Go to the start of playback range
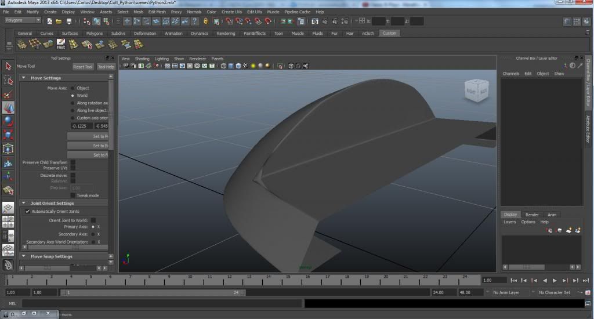The image size is (594, 319). 513,281
